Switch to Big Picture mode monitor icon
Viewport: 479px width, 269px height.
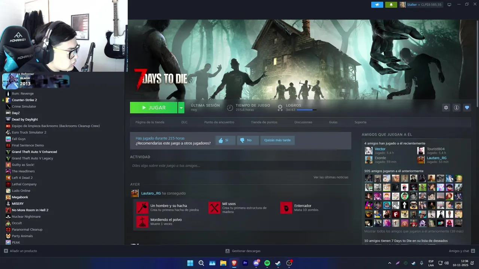tap(449, 4)
